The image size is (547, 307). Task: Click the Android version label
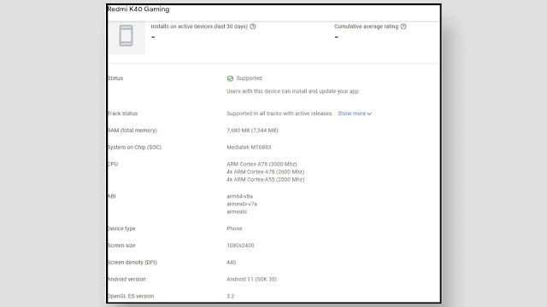pos(126,279)
